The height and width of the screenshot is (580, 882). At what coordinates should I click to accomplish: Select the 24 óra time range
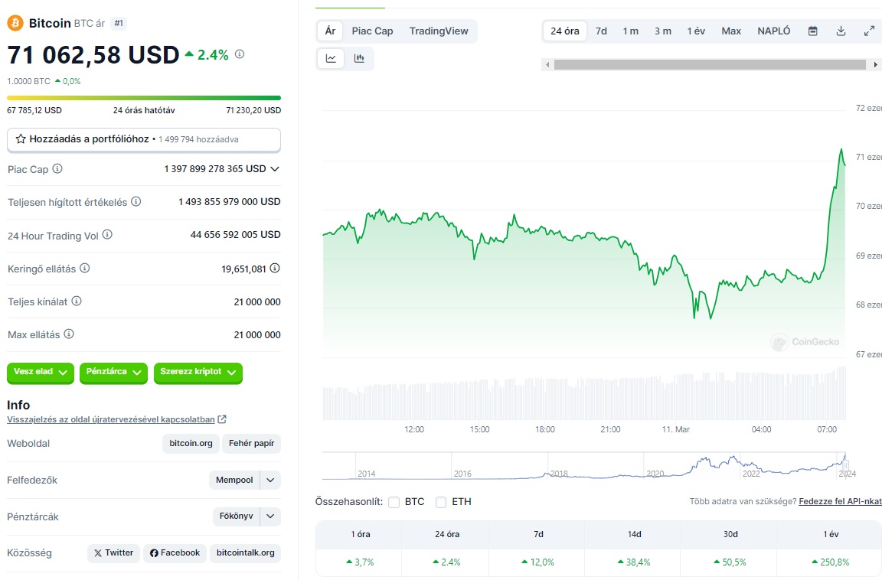pos(565,31)
